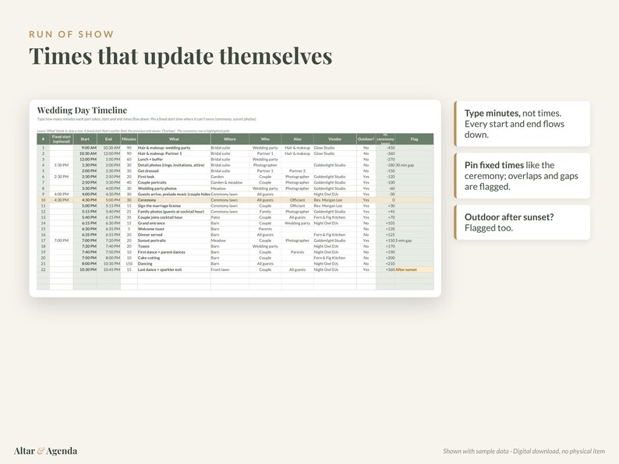Click the '7:00 PM' fixed start cell
619x464 pixels.
62,241
